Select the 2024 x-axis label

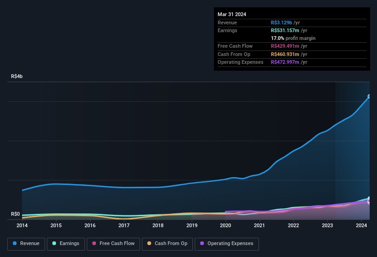point(361,225)
